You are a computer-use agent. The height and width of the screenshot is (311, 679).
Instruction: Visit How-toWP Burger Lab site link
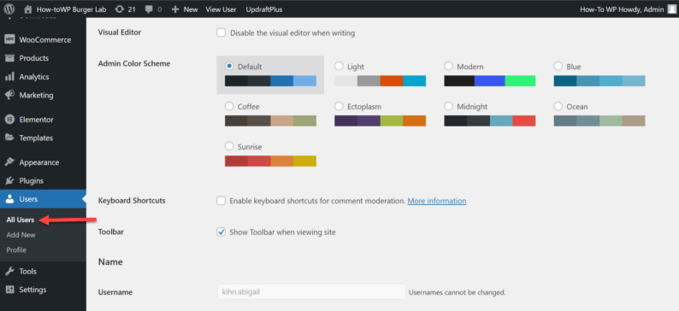72,9
